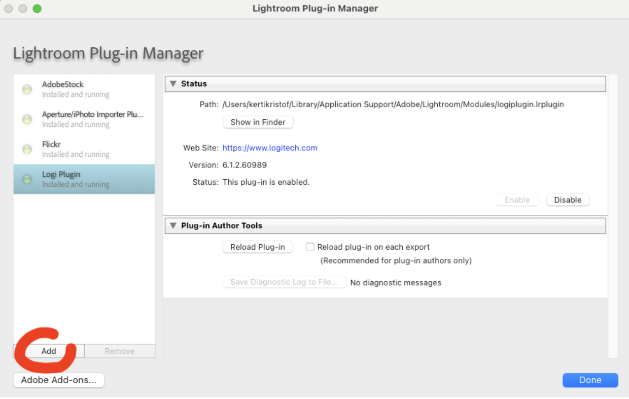Click the Flickr plug-in status light icon
The image size is (629, 399).
point(27,149)
